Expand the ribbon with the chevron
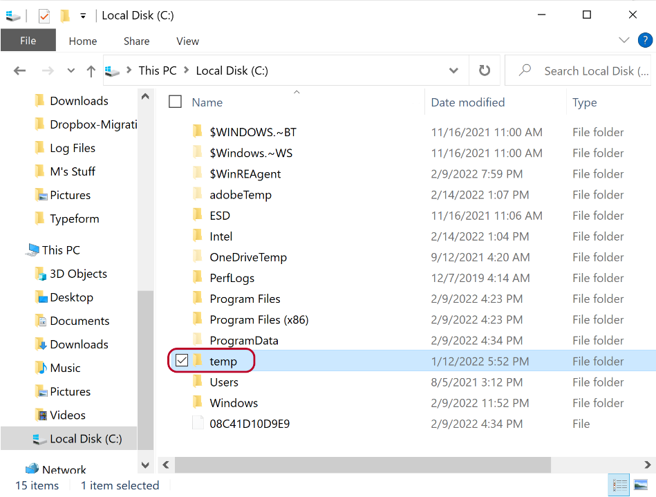 624,41
